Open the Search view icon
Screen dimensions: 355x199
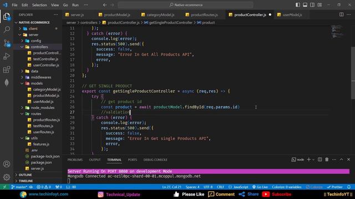click(x=7, y=29)
